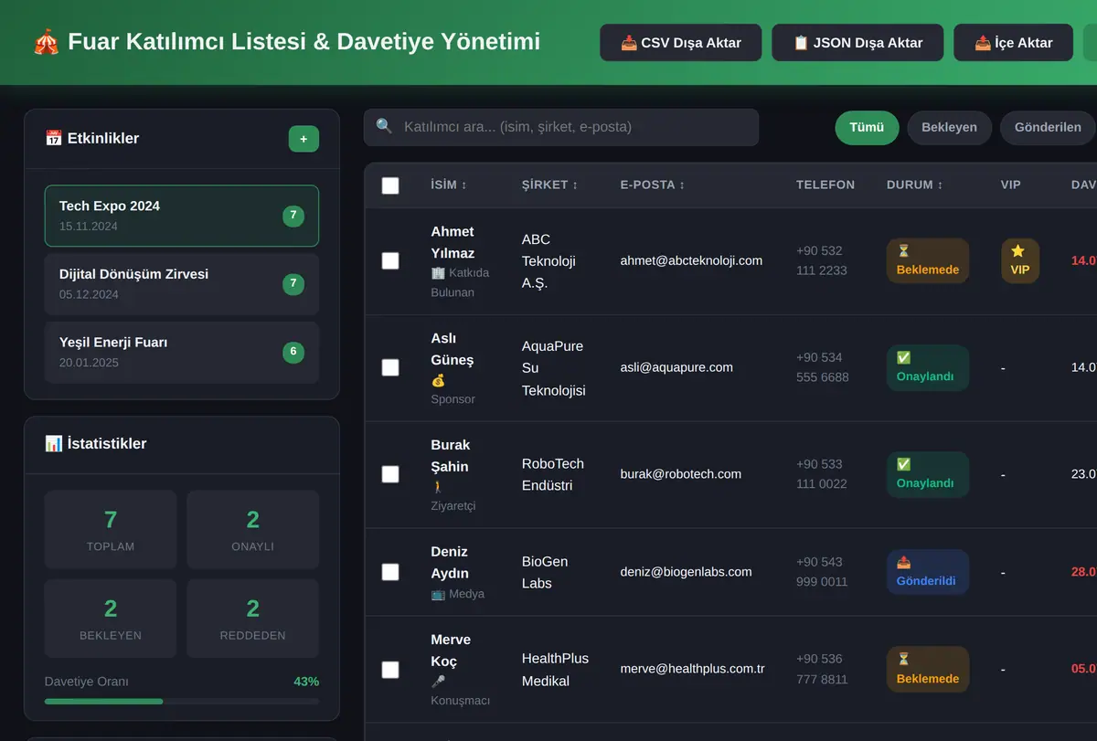
Task: Click Ahmet Yılmaz's VIP star badge
Action: [1019, 260]
